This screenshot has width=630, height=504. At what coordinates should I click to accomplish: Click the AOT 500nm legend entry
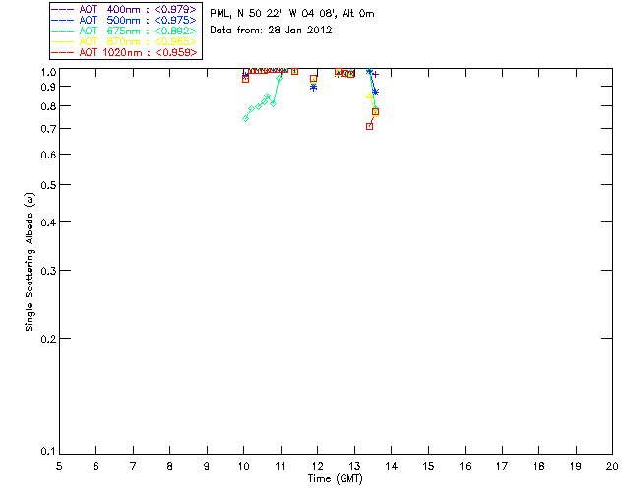click(x=125, y=20)
